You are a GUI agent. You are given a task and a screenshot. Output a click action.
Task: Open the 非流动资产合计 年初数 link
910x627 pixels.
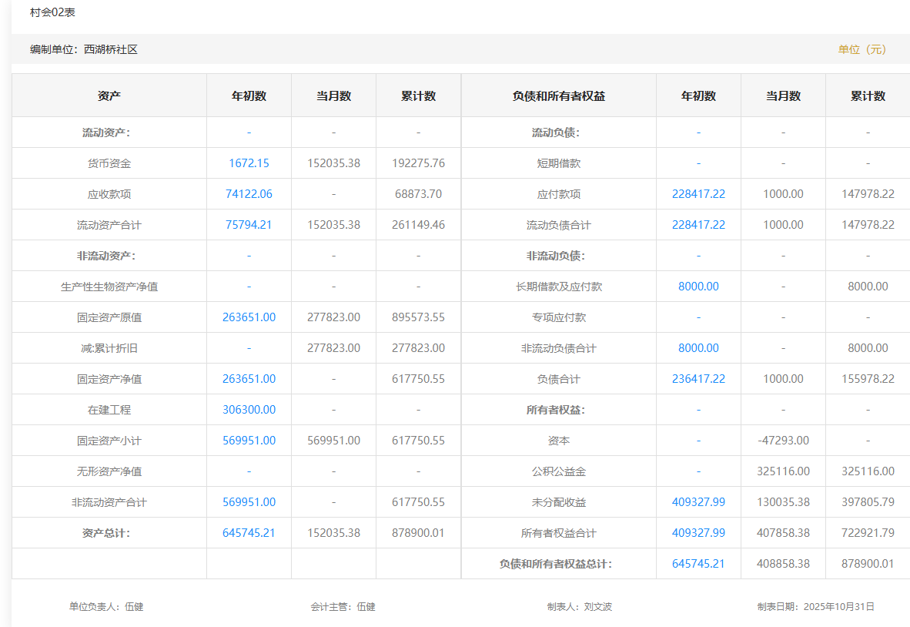coord(249,502)
